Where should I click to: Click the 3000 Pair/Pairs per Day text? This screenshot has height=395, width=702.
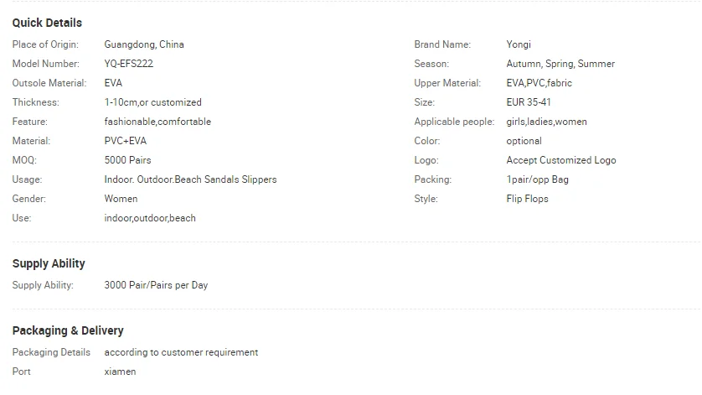point(157,285)
